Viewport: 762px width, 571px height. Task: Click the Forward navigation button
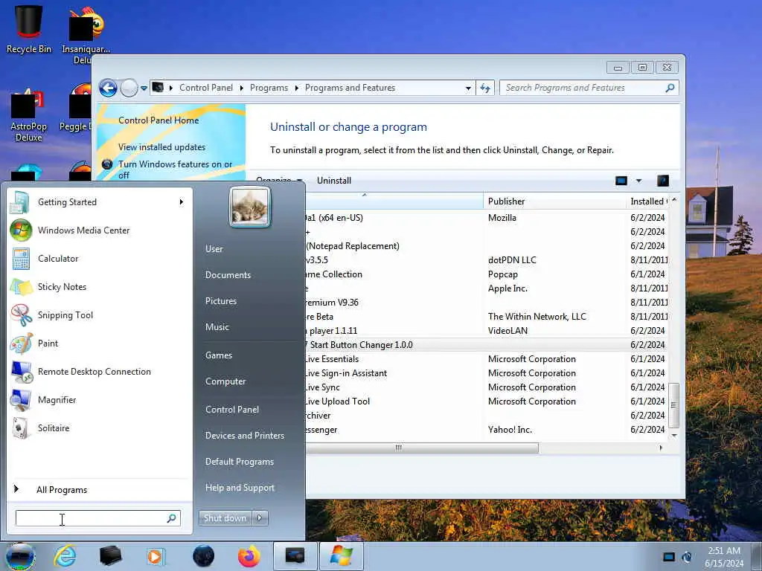tap(129, 88)
